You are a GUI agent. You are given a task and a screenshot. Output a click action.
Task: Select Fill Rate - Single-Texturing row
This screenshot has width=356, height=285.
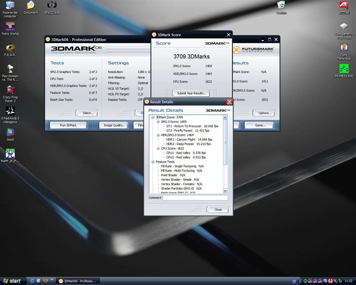tap(182, 166)
